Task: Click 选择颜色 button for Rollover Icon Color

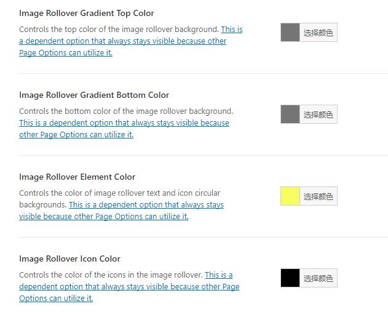Action: pyautogui.click(x=318, y=278)
